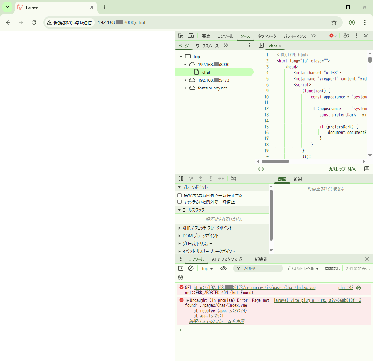Image resolution: width=373 pixels, height=361 pixels.
Task: Switch to the 要素 panel tab
Action: 206,36
